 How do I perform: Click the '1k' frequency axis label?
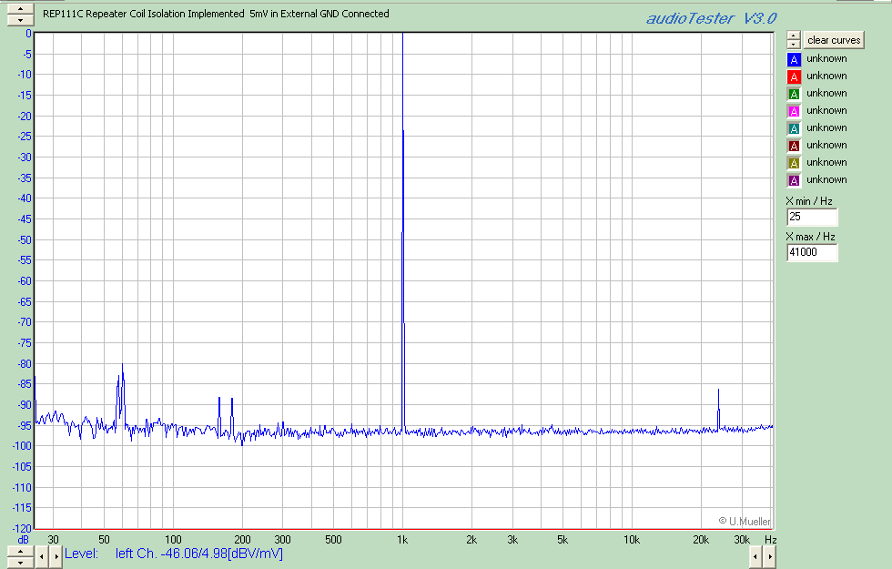402,539
